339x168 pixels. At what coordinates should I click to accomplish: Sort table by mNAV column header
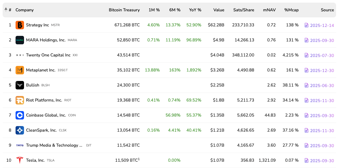pos(269,10)
